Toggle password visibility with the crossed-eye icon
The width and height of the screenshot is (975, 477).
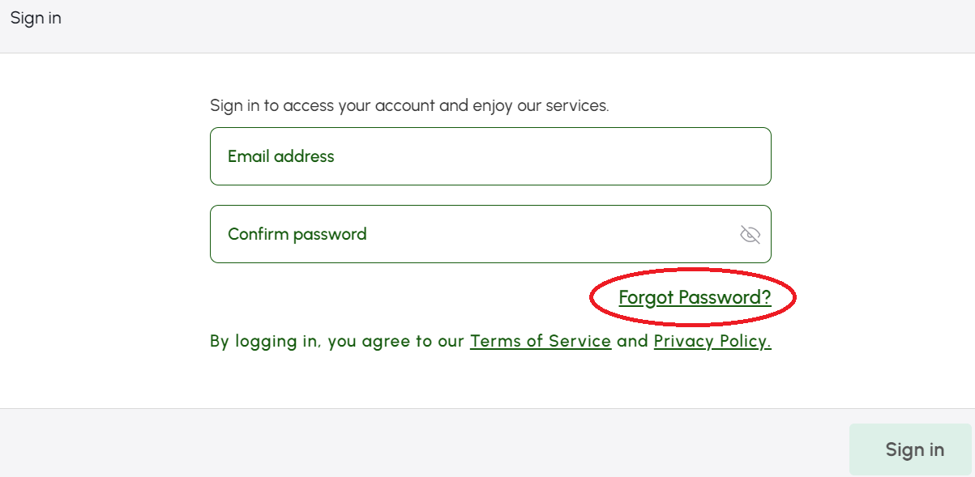point(750,235)
